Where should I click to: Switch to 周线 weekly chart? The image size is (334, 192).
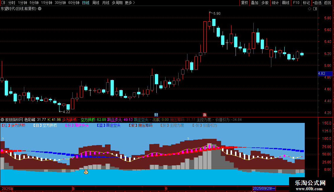96,3
